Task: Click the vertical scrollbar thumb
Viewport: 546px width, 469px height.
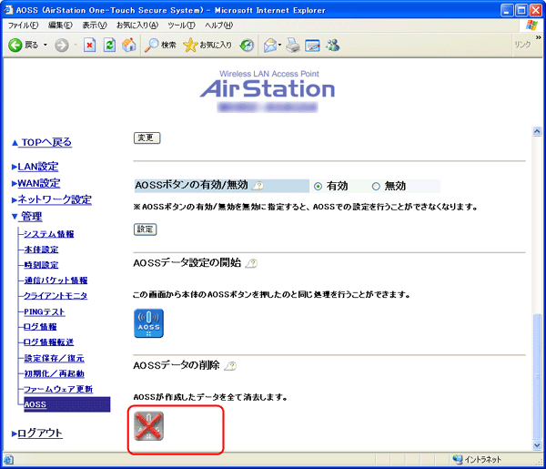Action: [537, 377]
